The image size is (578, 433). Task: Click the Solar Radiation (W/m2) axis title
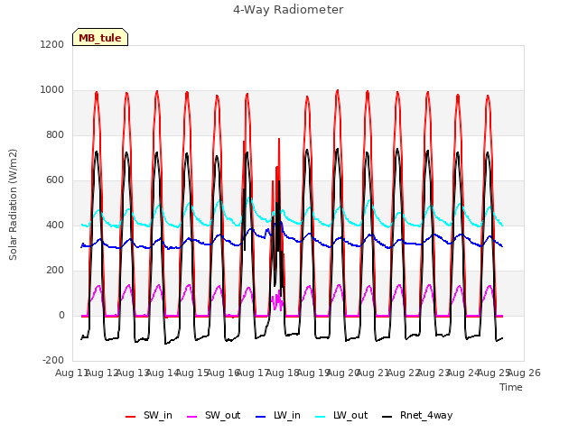point(13,205)
